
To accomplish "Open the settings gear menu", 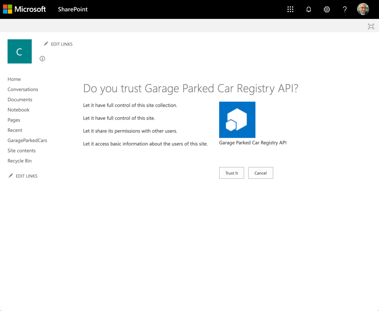I will (327, 10).
